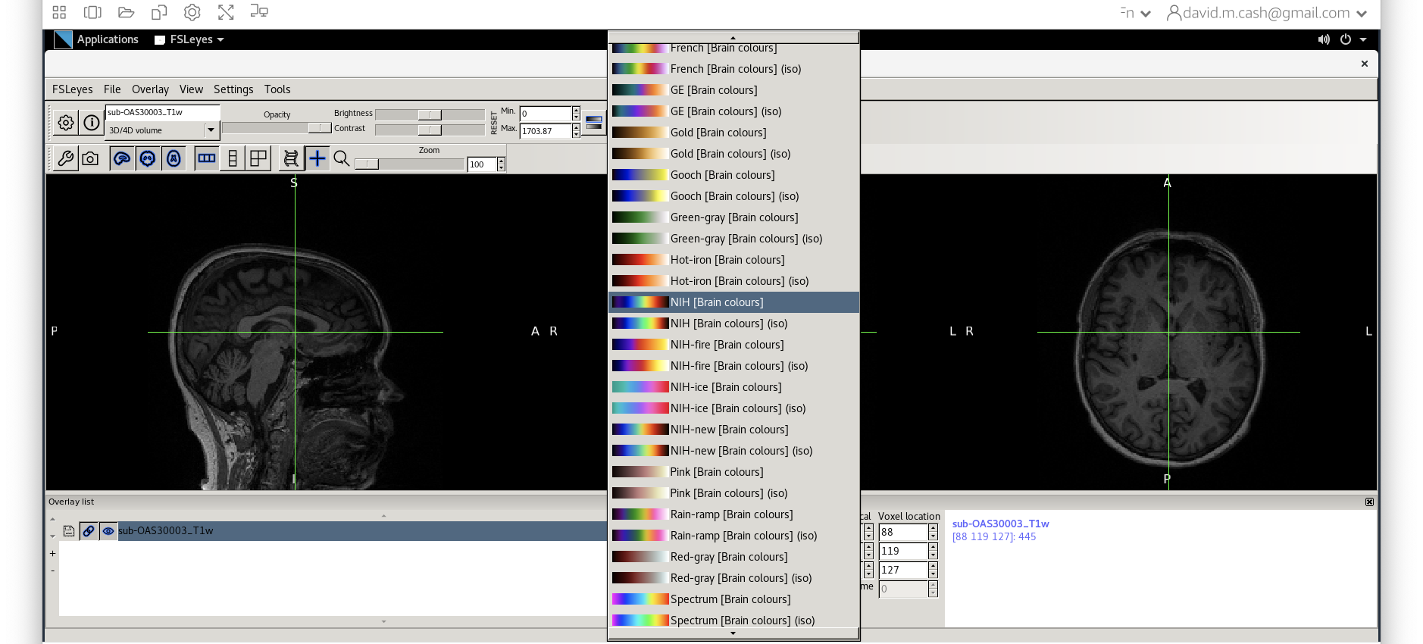Click voxel location Z field 127
Image resolution: width=1423 pixels, height=644 pixels.
(902, 570)
